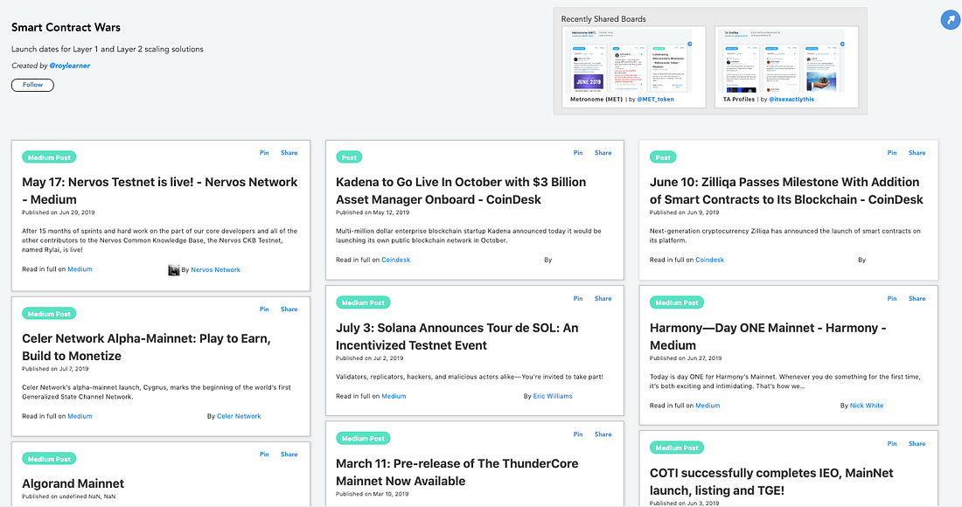
Task: Open the Nick White author link
Action: click(867, 406)
